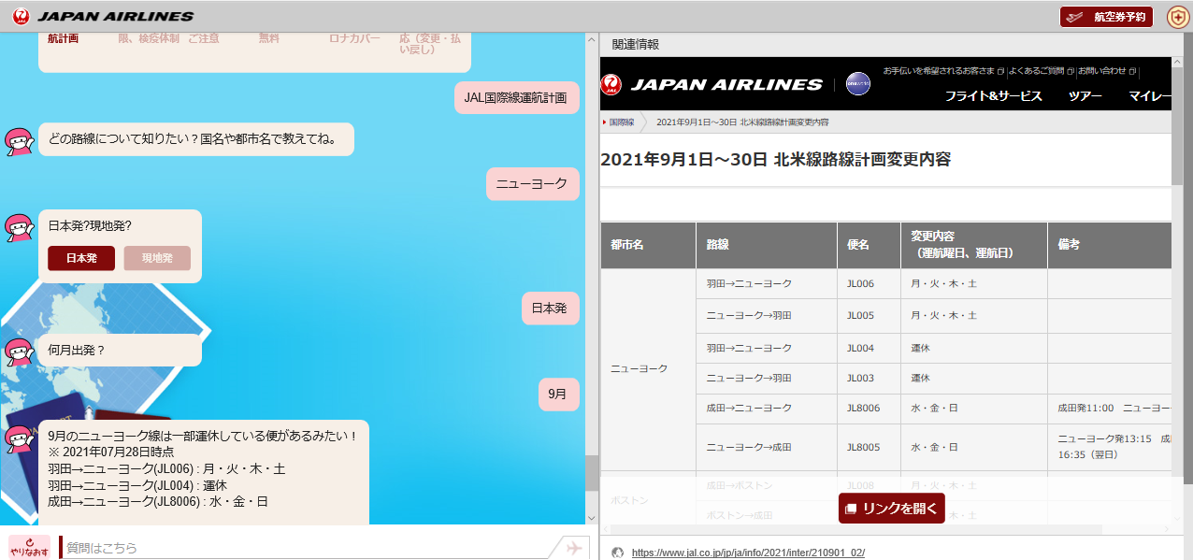Click the avatar beside the 9月のニューヨーク線 message
This screenshot has height=560, width=1193.
(19, 438)
